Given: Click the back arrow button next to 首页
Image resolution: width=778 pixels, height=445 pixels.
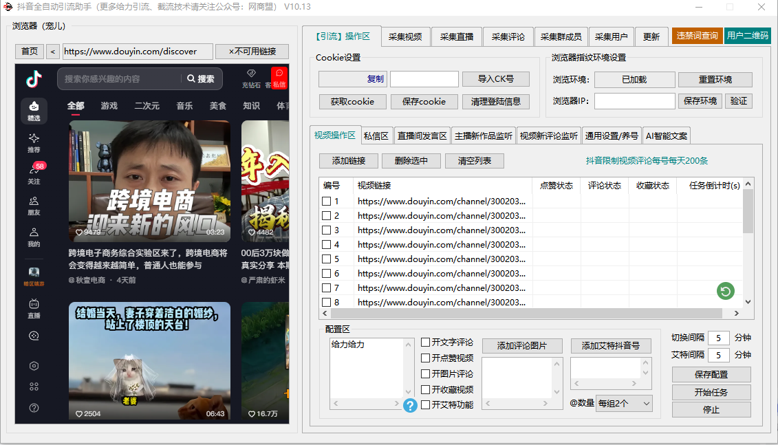Looking at the screenshot, I should (52, 52).
